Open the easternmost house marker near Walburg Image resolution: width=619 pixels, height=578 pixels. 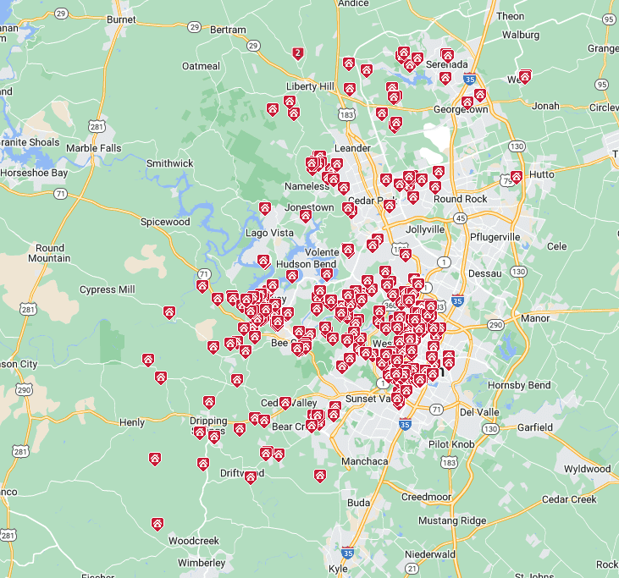click(x=524, y=77)
